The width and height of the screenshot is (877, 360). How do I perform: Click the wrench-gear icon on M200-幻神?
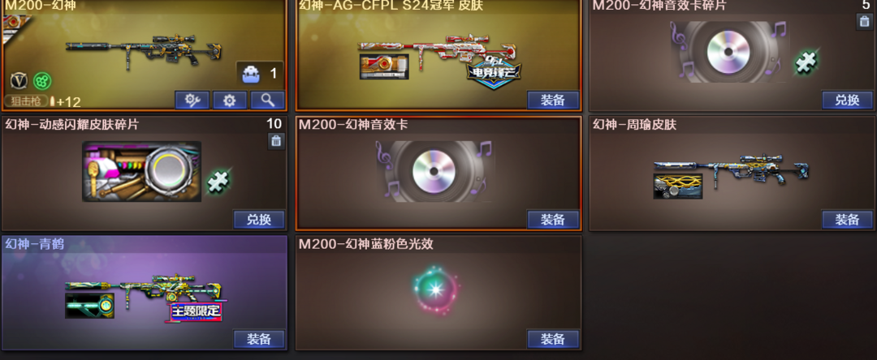coord(192,101)
